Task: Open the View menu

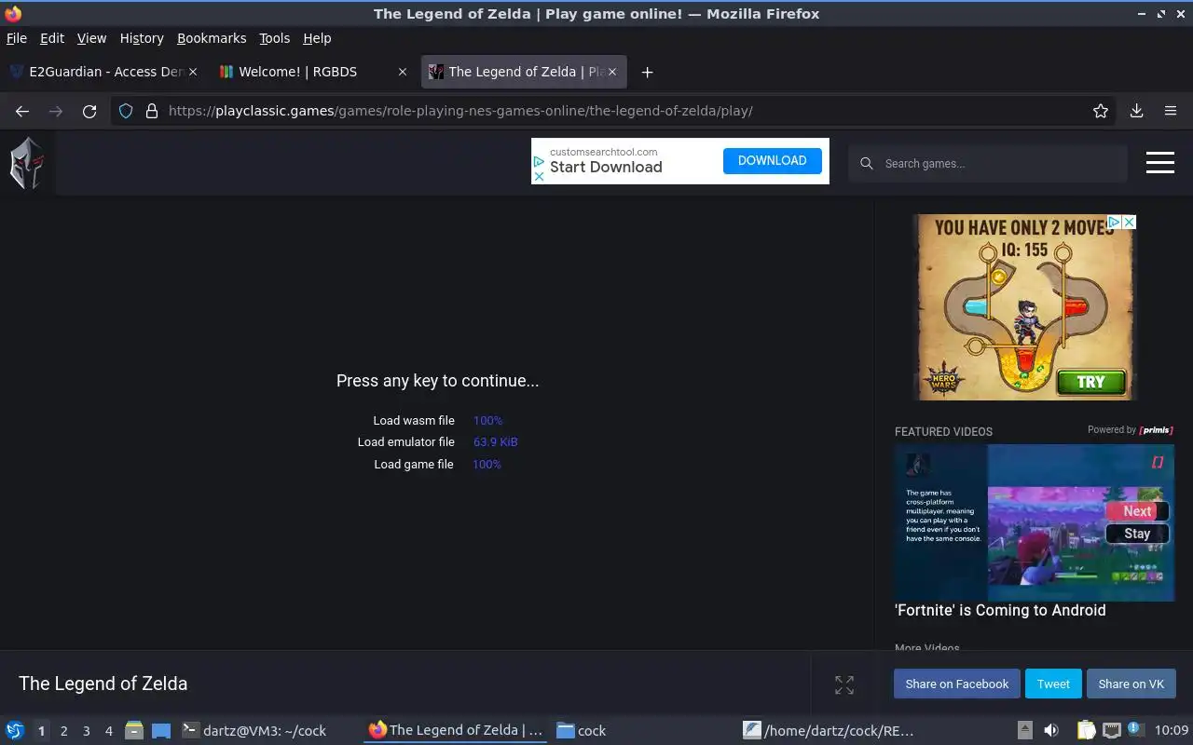Action: [x=91, y=38]
